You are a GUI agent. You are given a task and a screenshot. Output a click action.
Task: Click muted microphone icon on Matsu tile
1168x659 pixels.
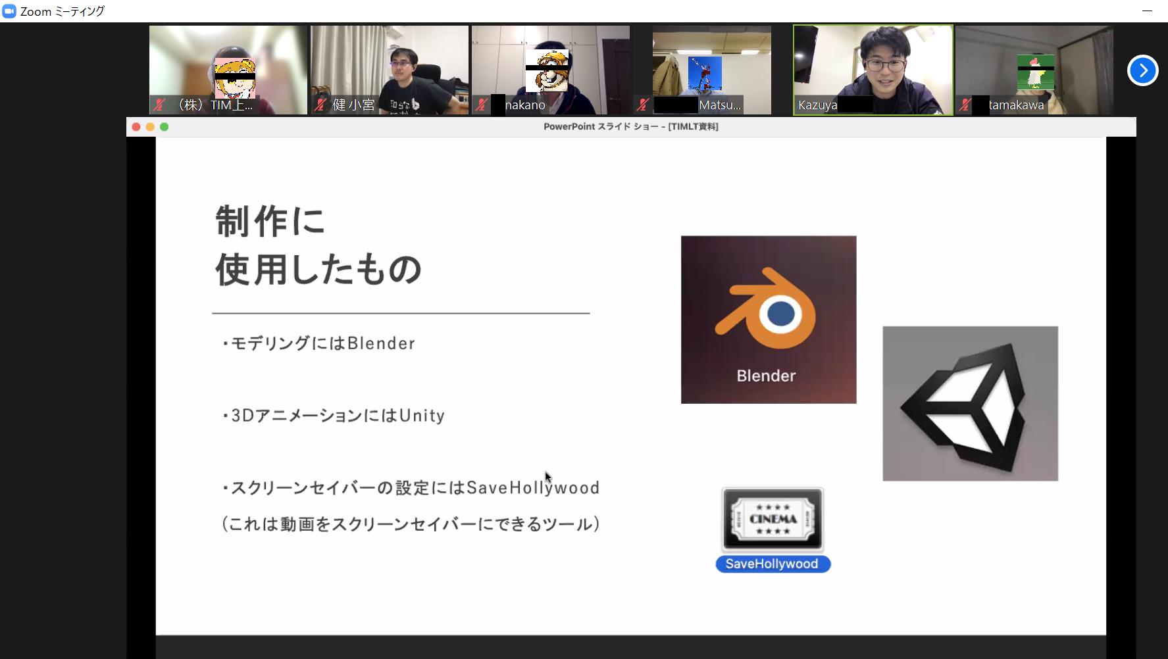(x=643, y=105)
